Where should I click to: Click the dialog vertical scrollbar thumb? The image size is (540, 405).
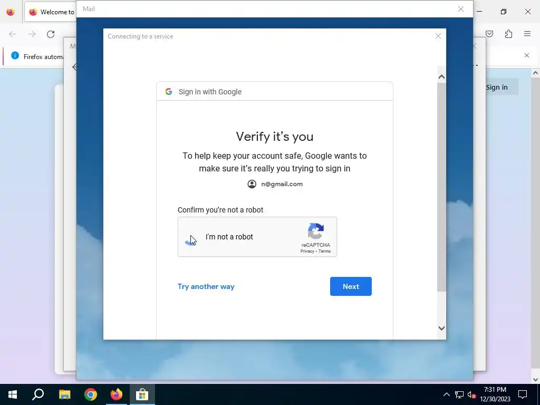point(441,187)
